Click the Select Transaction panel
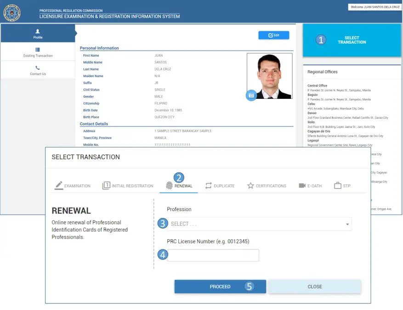The width and height of the screenshot is (403, 310). 352,40
